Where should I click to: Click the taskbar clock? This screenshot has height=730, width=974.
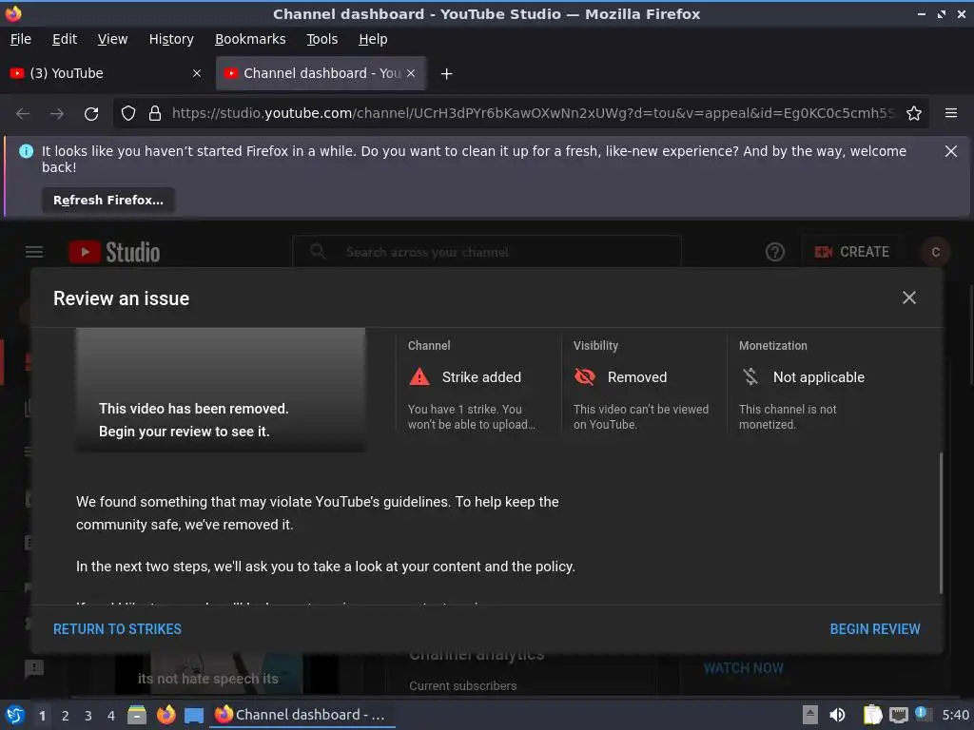pos(955,715)
